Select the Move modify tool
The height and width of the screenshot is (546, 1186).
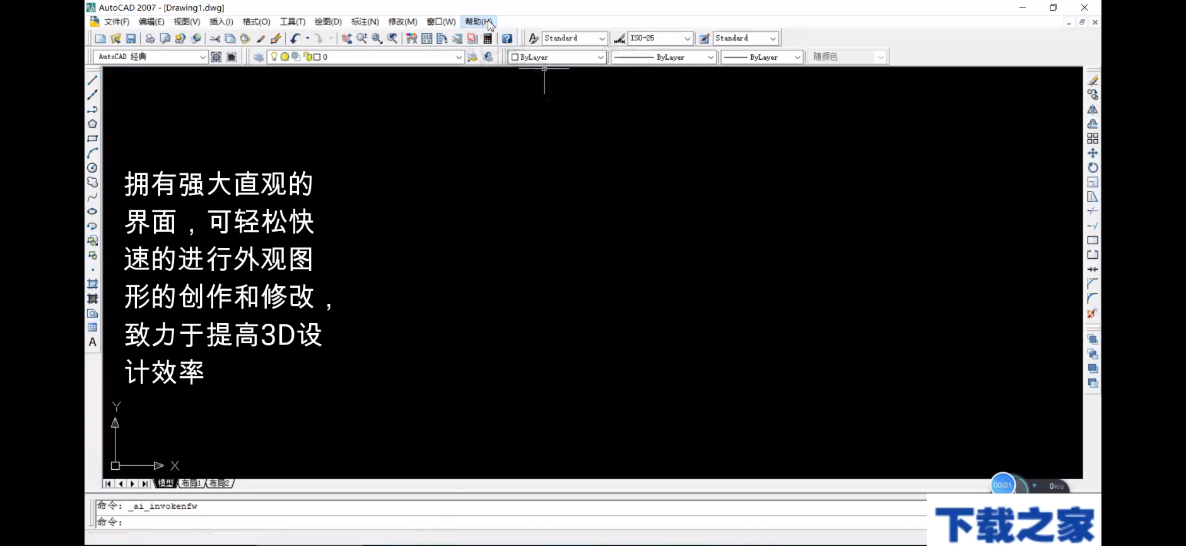pyautogui.click(x=1093, y=153)
